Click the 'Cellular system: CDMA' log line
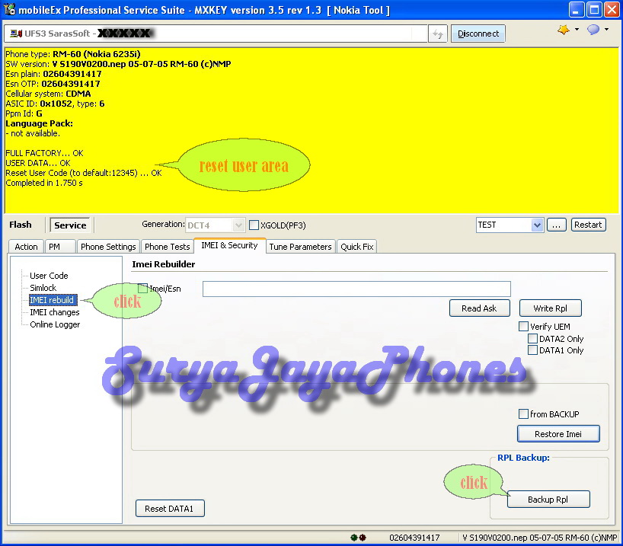623x546 pixels. (x=48, y=94)
